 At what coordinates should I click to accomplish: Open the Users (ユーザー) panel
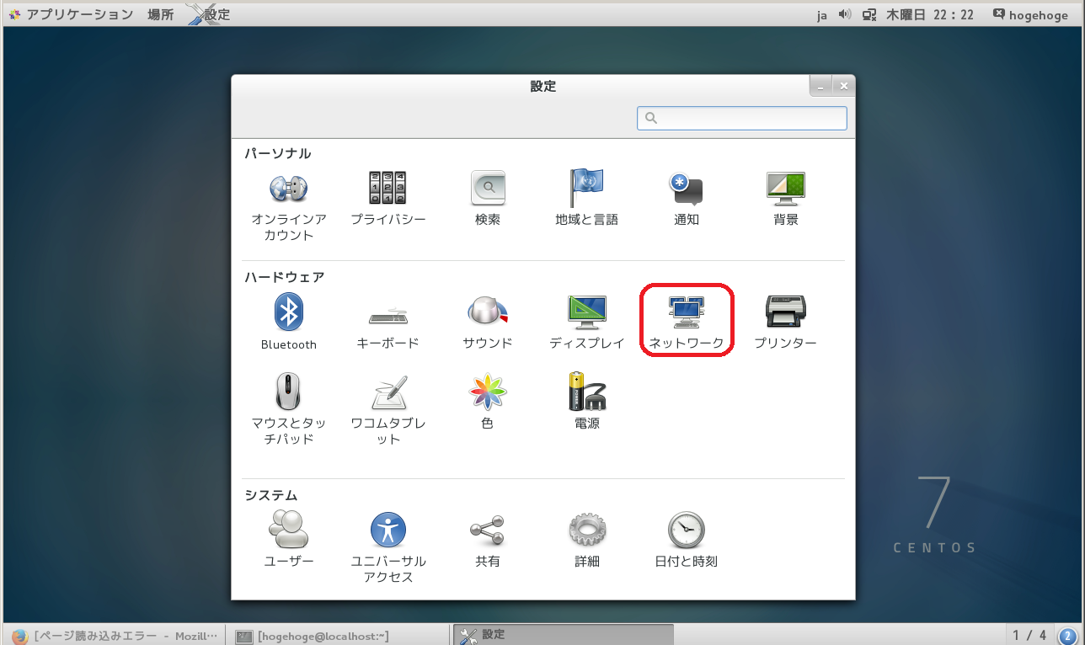point(289,539)
